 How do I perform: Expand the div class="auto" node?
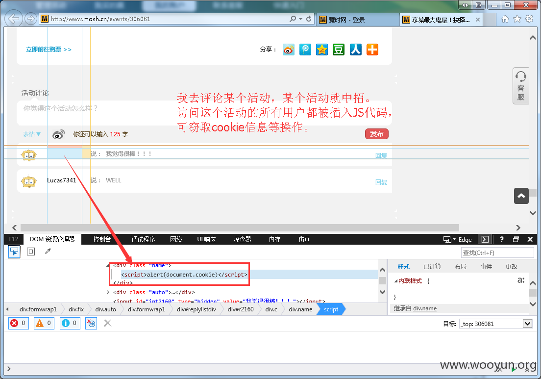point(108,292)
